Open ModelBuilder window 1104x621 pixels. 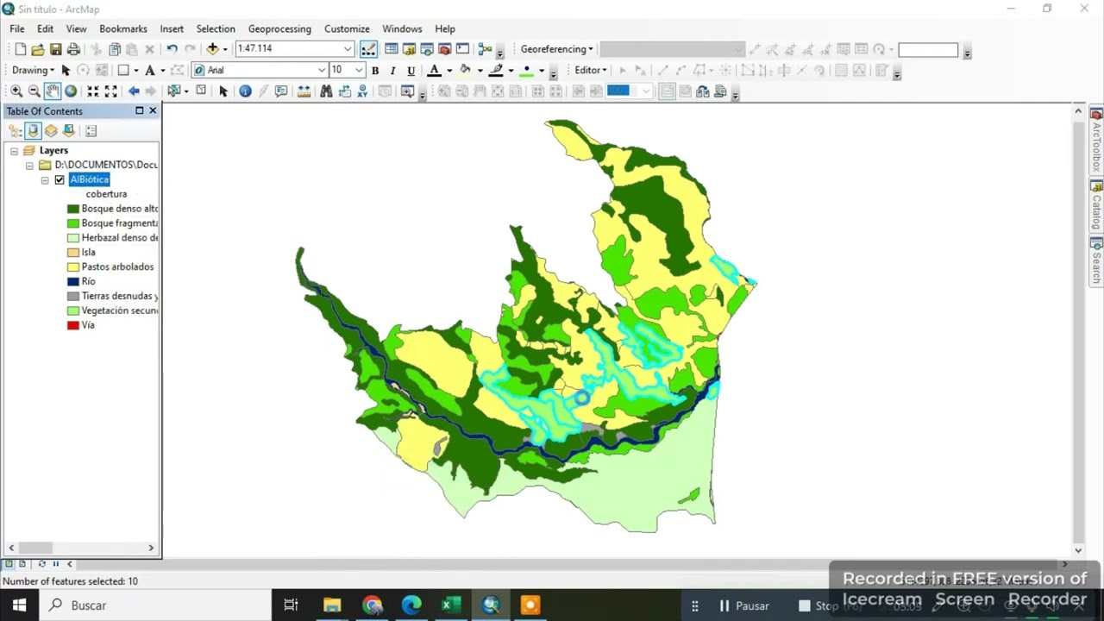485,49
